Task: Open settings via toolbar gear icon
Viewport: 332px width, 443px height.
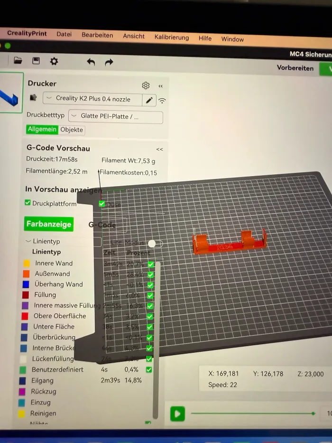Action: 54,61
